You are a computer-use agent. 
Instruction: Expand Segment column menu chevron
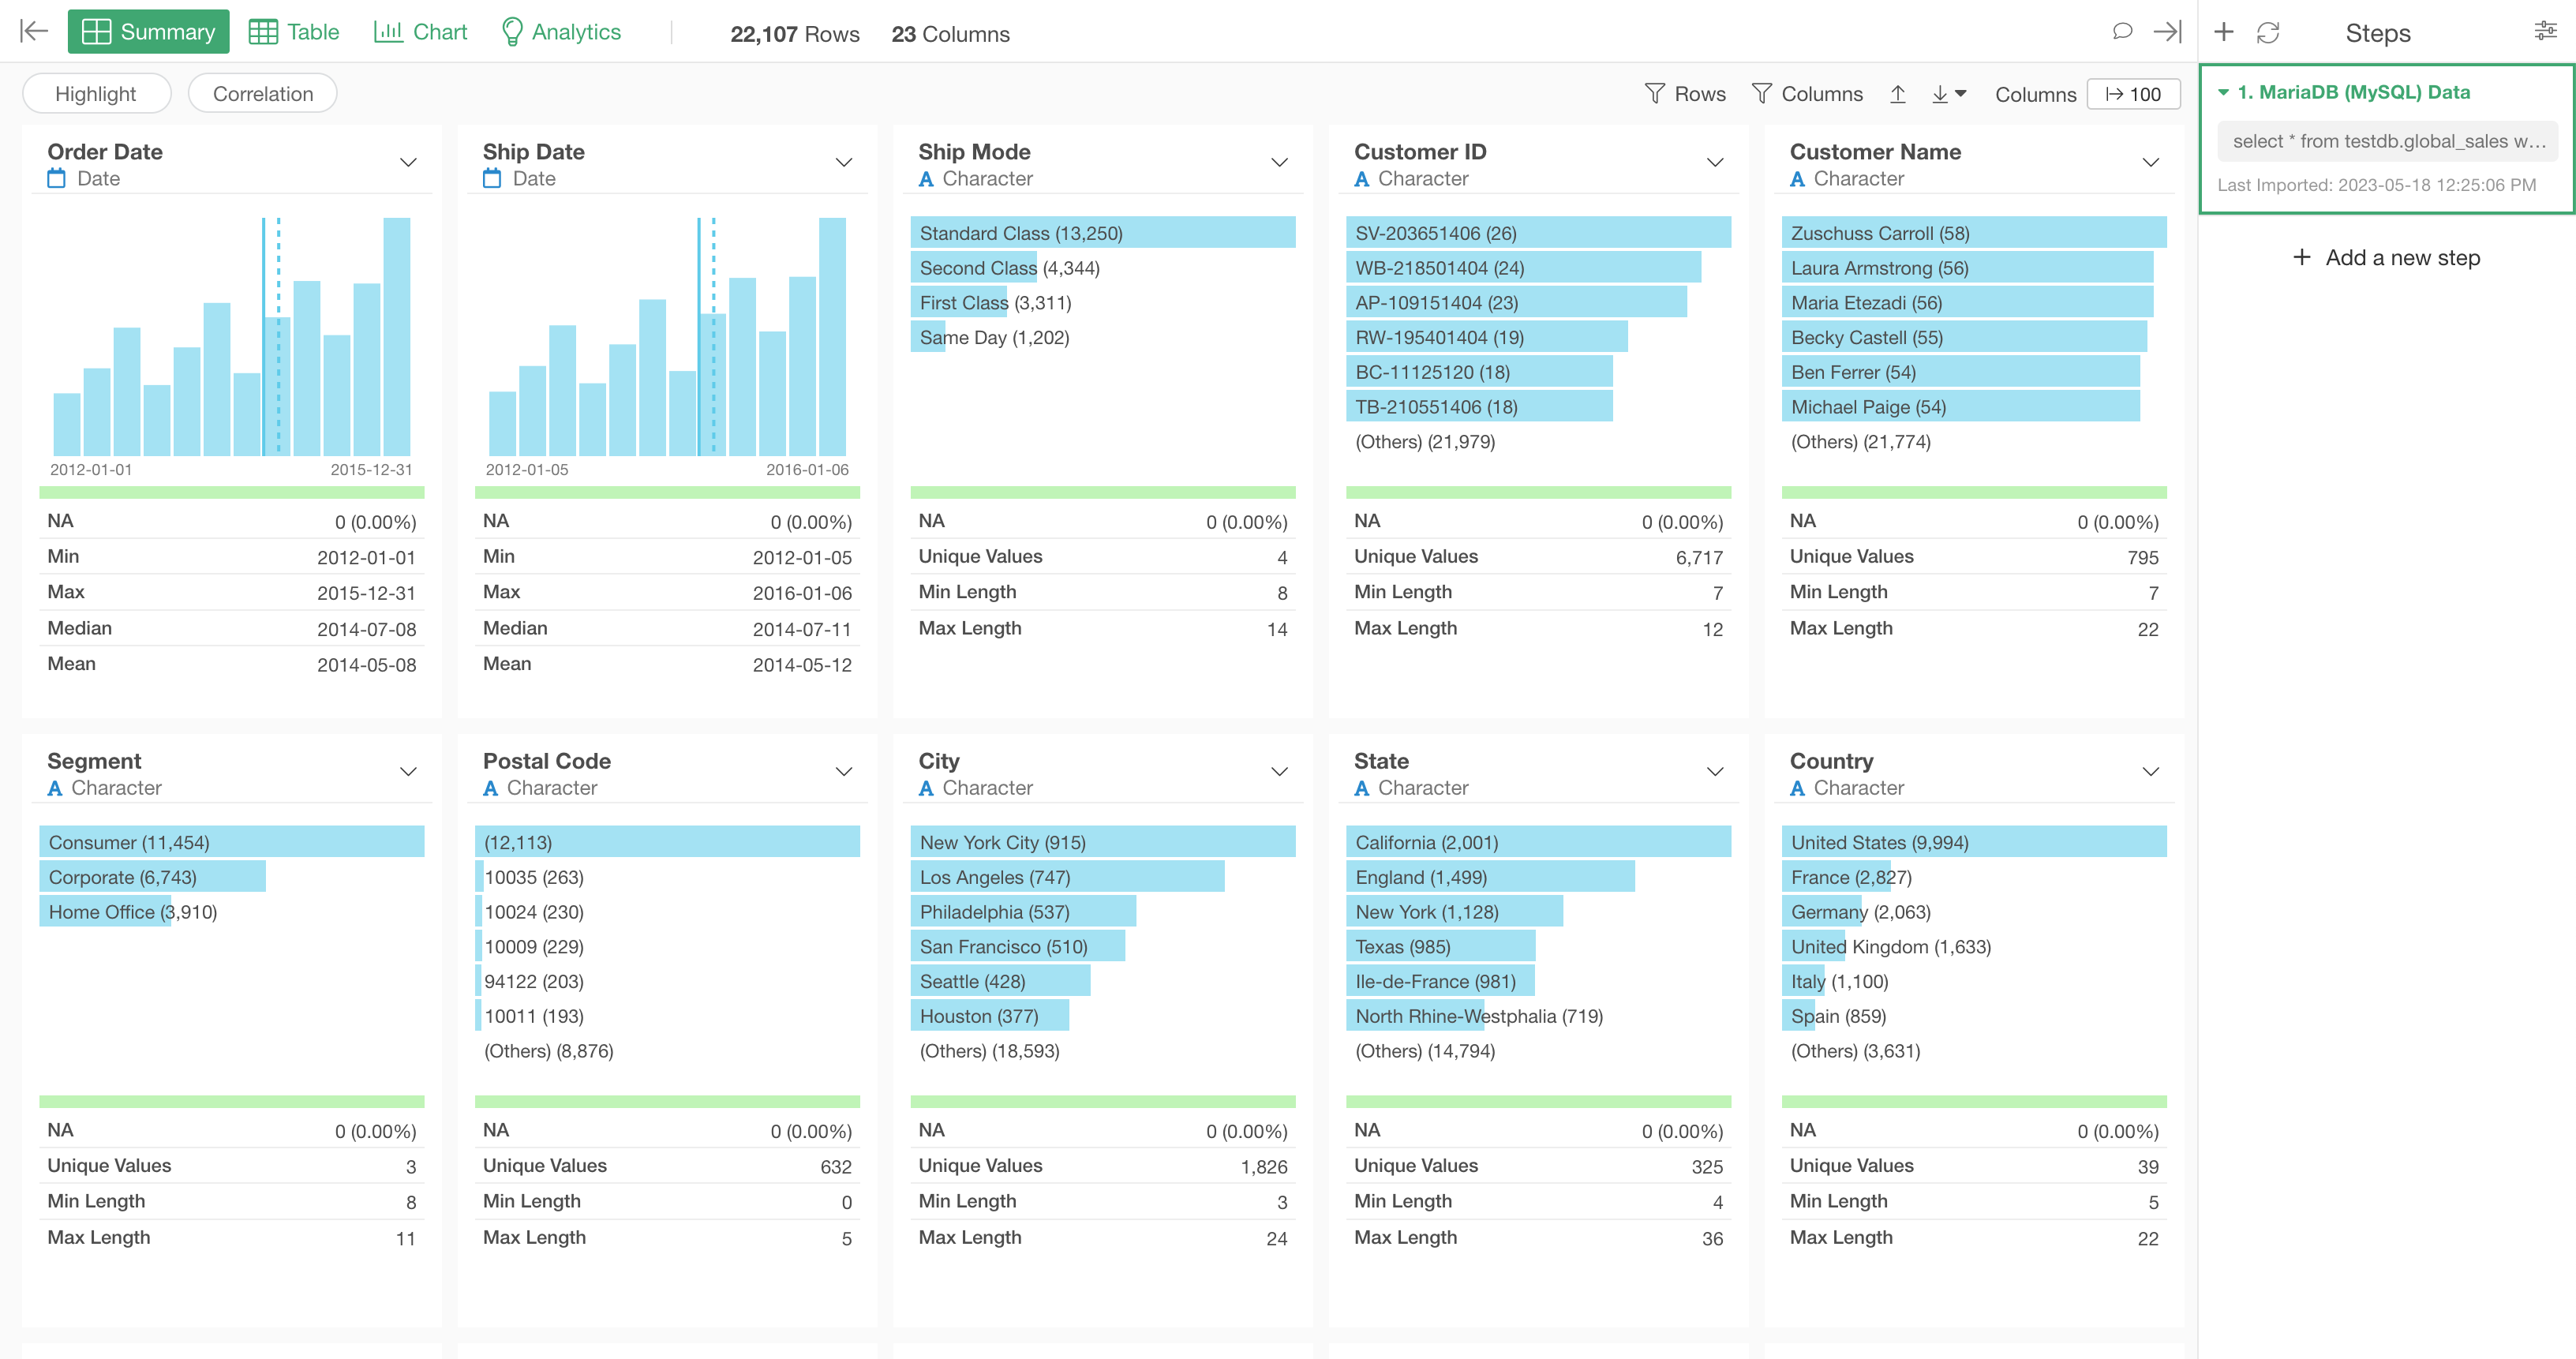click(408, 771)
